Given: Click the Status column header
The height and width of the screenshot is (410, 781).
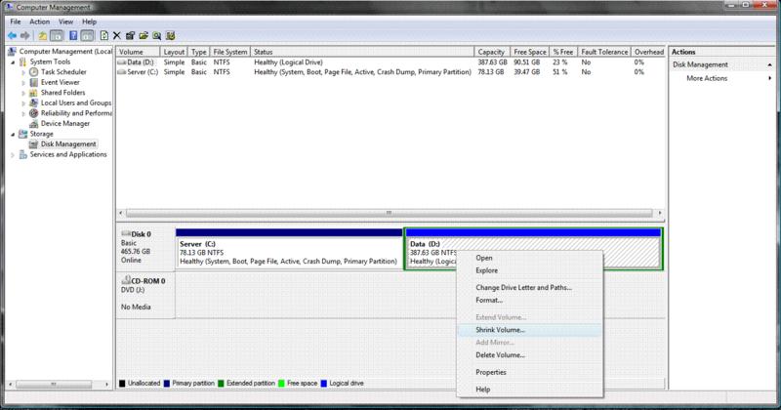Looking at the screenshot, I should [x=264, y=51].
